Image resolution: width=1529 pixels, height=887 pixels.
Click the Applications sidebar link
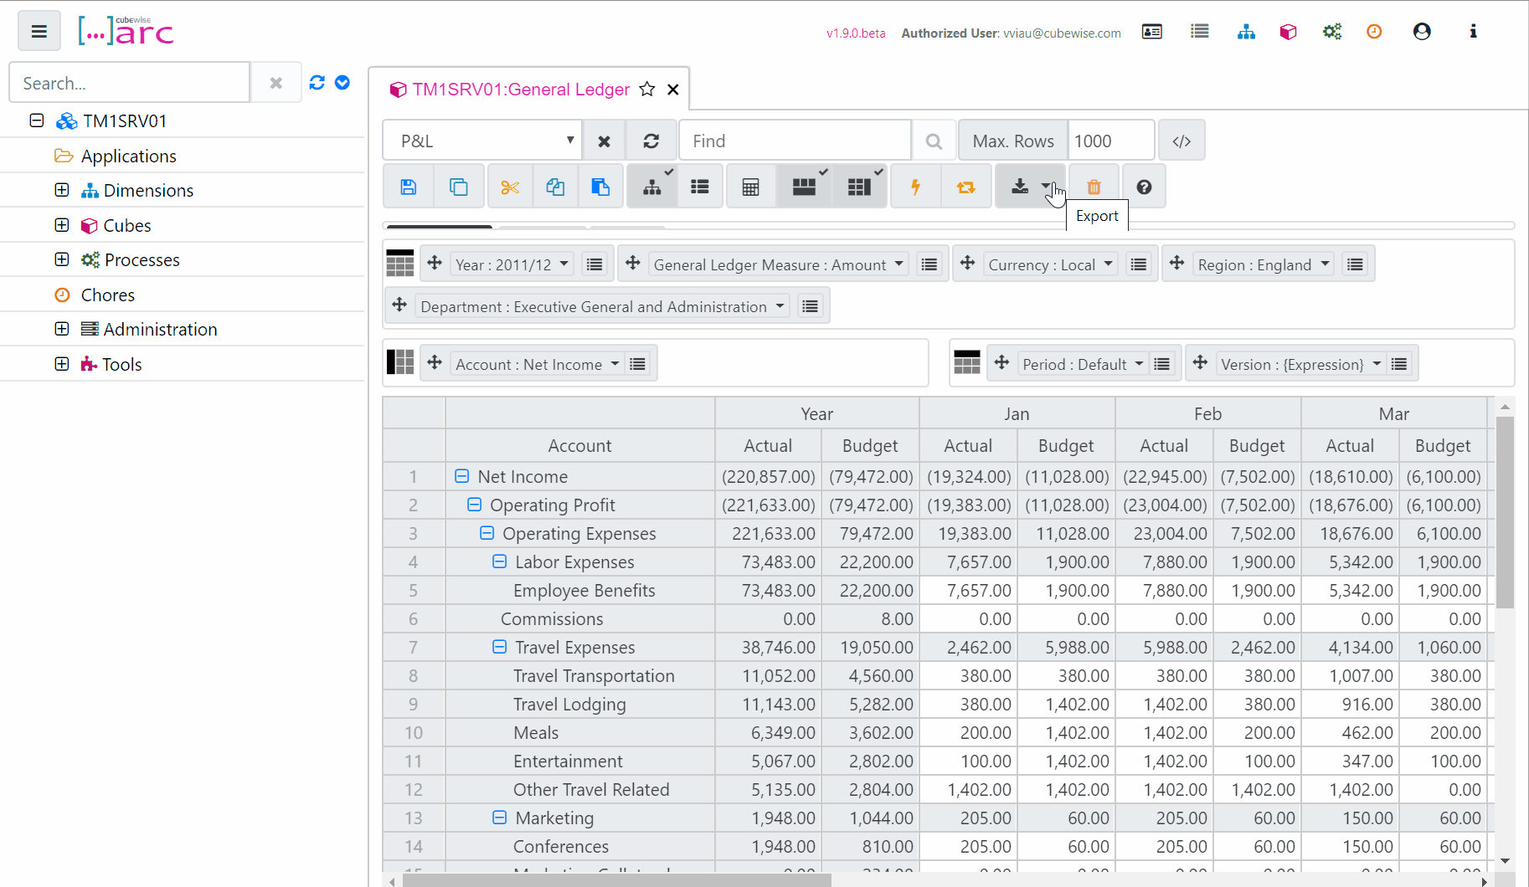[128, 156]
